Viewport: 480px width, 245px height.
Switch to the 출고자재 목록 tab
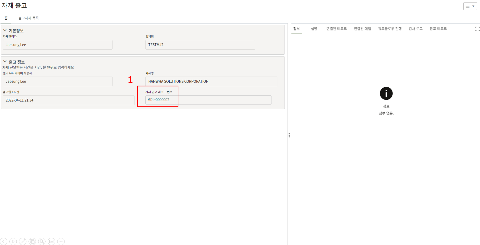tap(28, 18)
